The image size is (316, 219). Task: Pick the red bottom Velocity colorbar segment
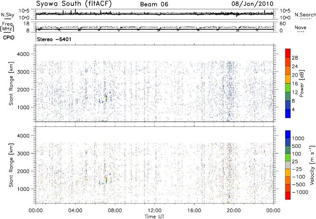tap(288, 196)
